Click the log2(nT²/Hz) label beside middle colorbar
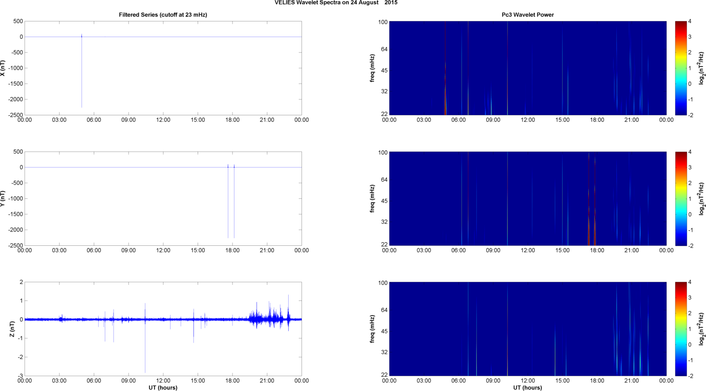The image size is (706, 391). 701,198
